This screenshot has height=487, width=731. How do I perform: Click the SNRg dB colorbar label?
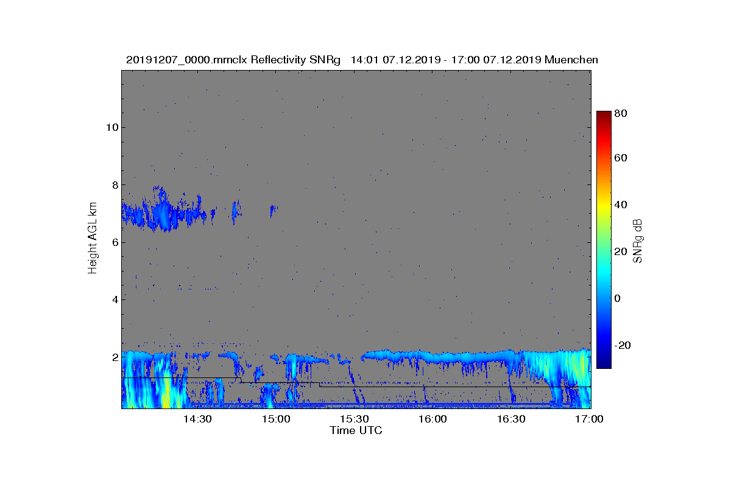[638, 241]
